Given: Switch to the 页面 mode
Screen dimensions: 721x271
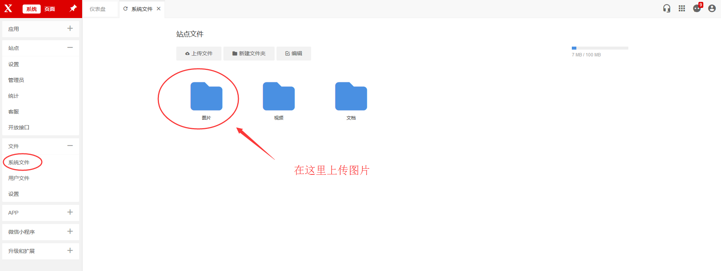Looking at the screenshot, I should 50,9.
